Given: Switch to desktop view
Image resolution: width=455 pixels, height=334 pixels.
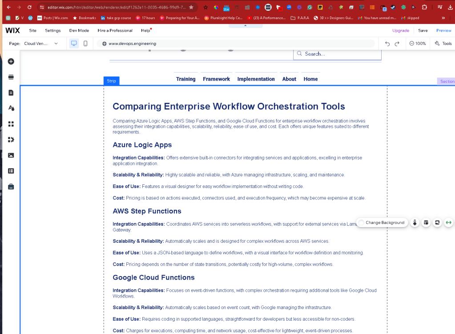Looking at the screenshot, I should [x=74, y=44].
